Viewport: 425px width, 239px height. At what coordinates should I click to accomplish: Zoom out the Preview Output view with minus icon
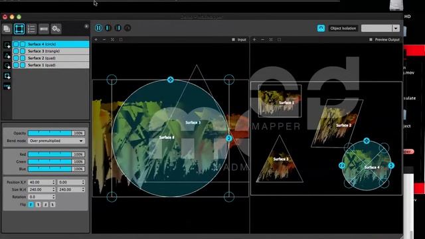[262, 40]
